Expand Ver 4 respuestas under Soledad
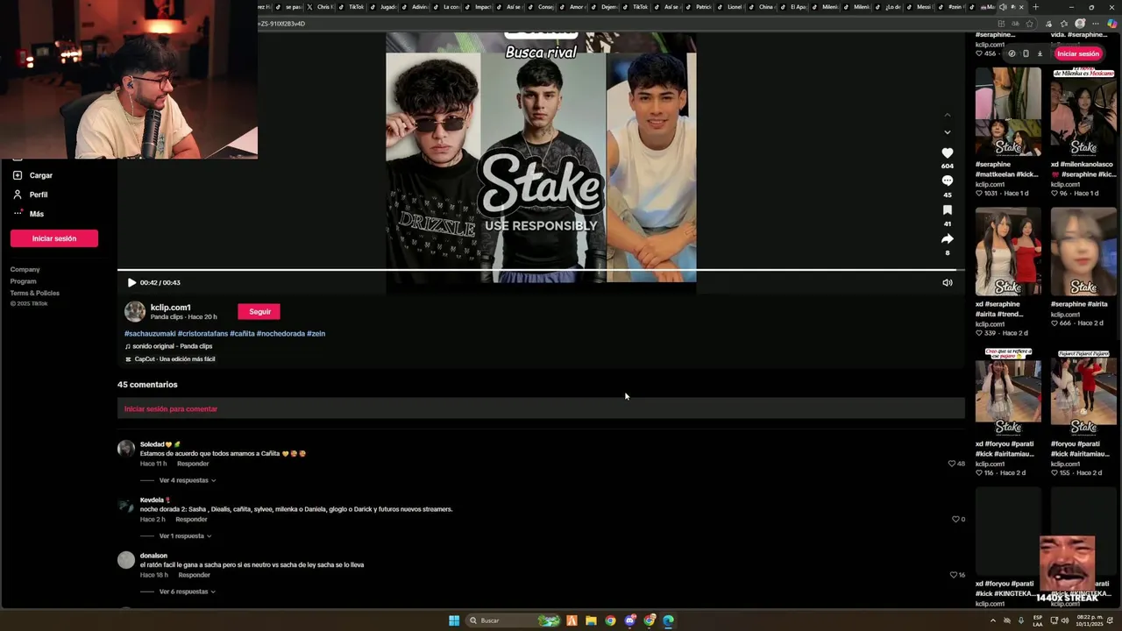The width and height of the screenshot is (1122, 631). 188,480
